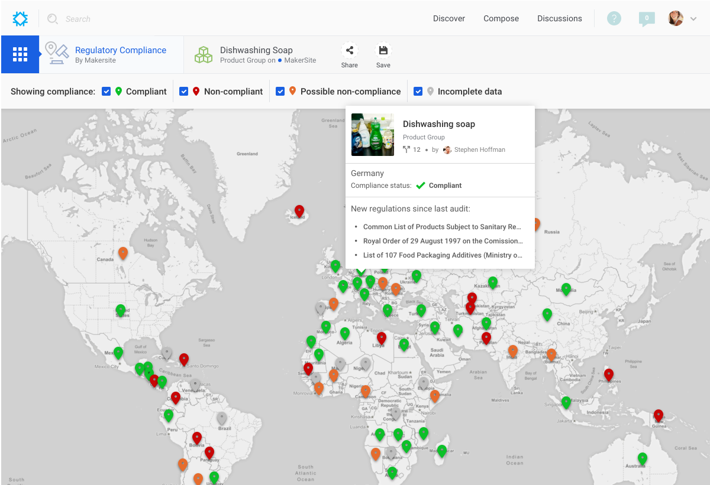
Task: Click the 'Germany' country label in popup
Action: (x=367, y=174)
